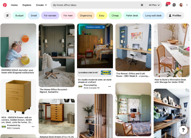Expand the Create dropdown menu
Image resolution: width=191 pixels, height=138 pixels.
tap(41, 5)
